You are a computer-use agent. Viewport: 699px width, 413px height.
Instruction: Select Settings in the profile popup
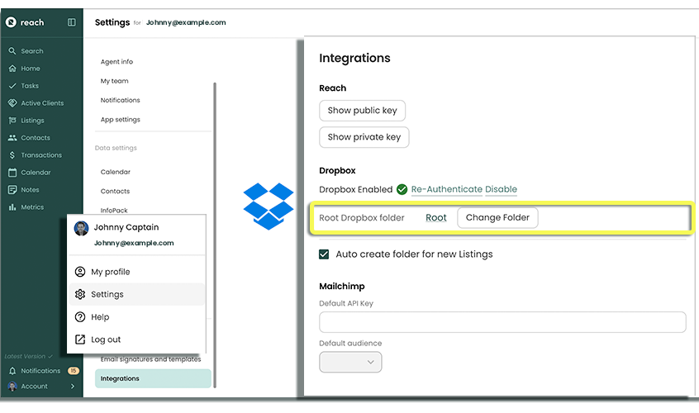pos(107,294)
